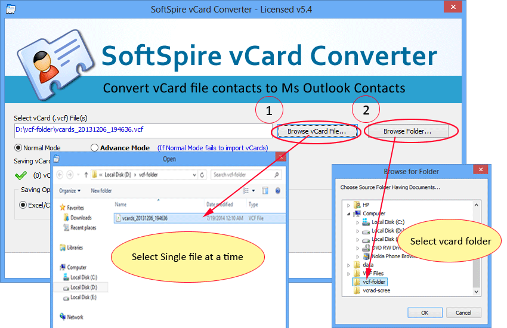Click New folder in the Open dialog toolbar
Screen dimensions: 507x328
[x=101, y=191]
